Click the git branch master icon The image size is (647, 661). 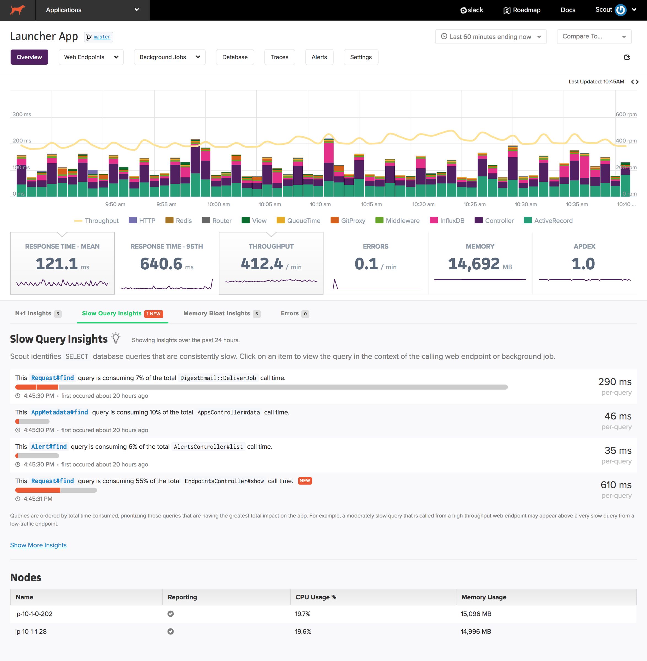coord(90,37)
